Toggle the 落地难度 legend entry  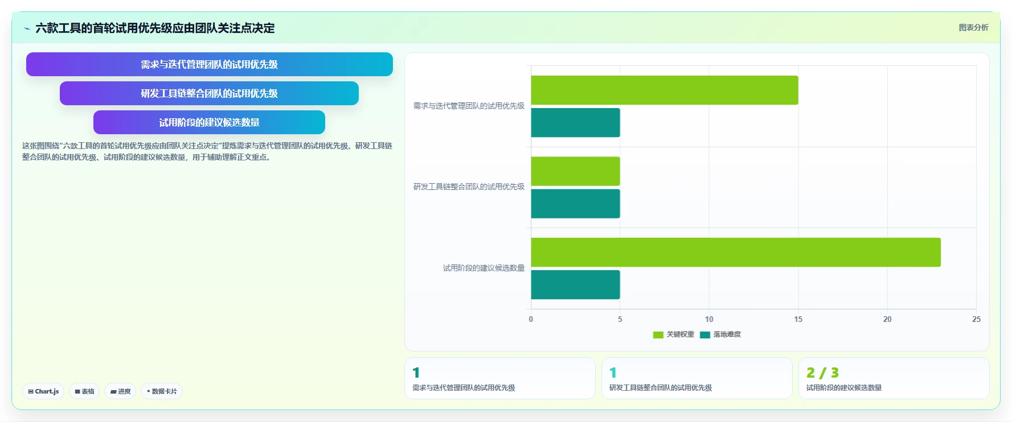click(720, 334)
